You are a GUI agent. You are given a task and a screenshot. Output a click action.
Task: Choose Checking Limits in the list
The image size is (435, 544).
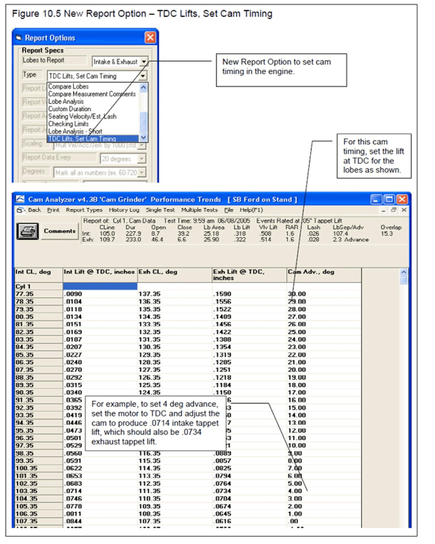tap(69, 124)
